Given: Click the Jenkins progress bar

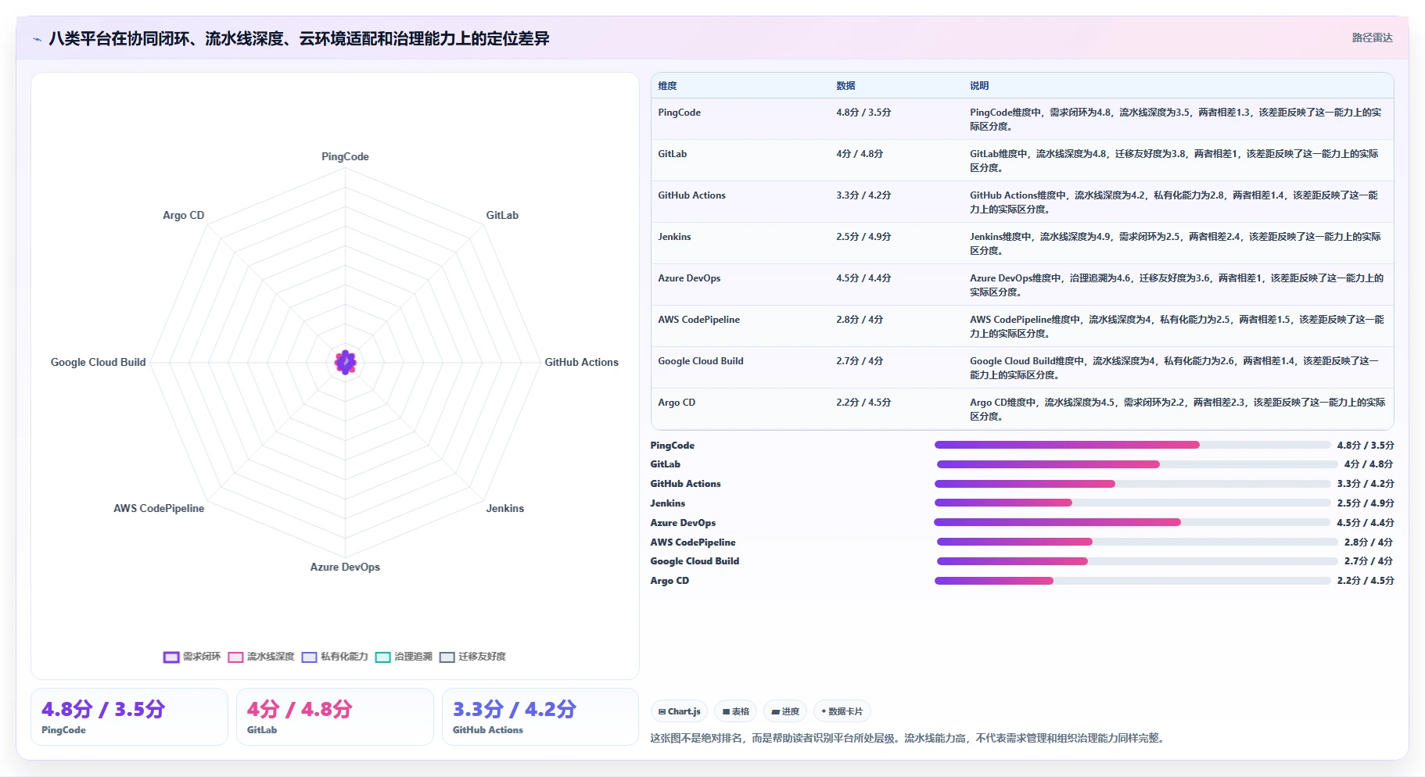Looking at the screenshot, I should coord(1132,503).
